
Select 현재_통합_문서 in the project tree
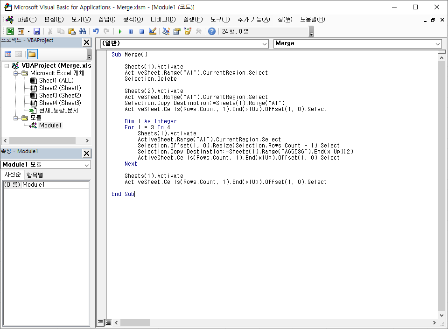coord(58,110)
